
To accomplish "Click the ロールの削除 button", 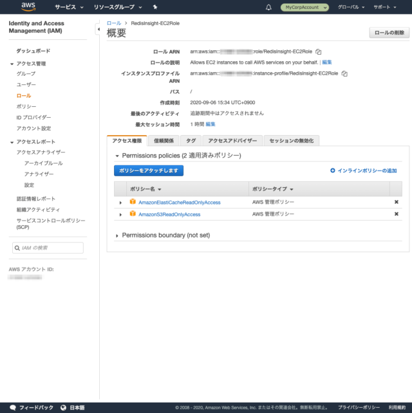I will point(389,33).
